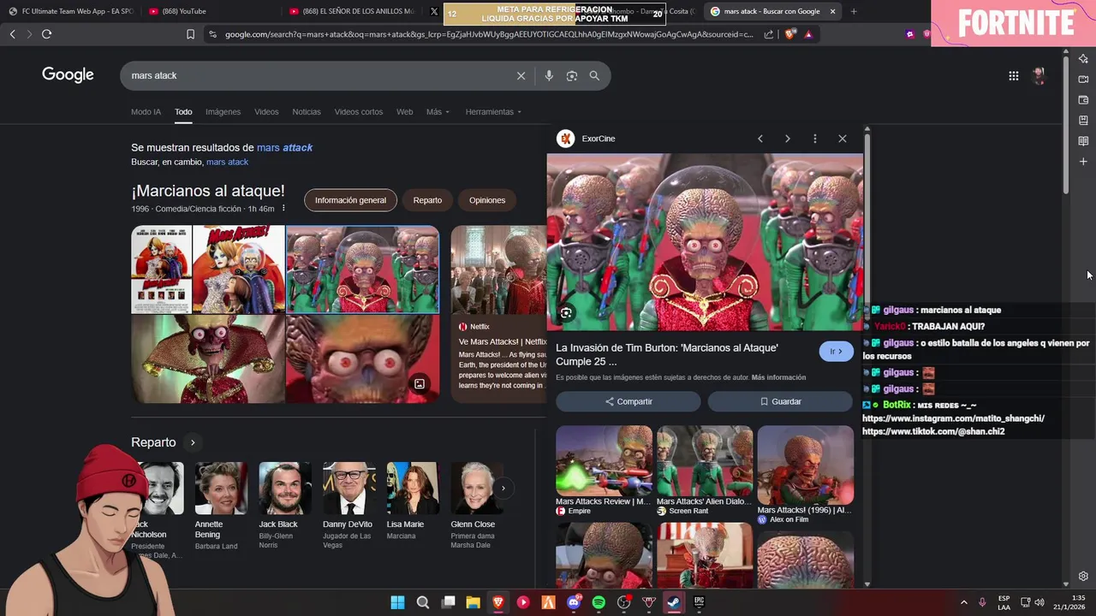Open the Discord taskbar icon
This screenshot has width=1096, height=616.
[x=574, y=602]
